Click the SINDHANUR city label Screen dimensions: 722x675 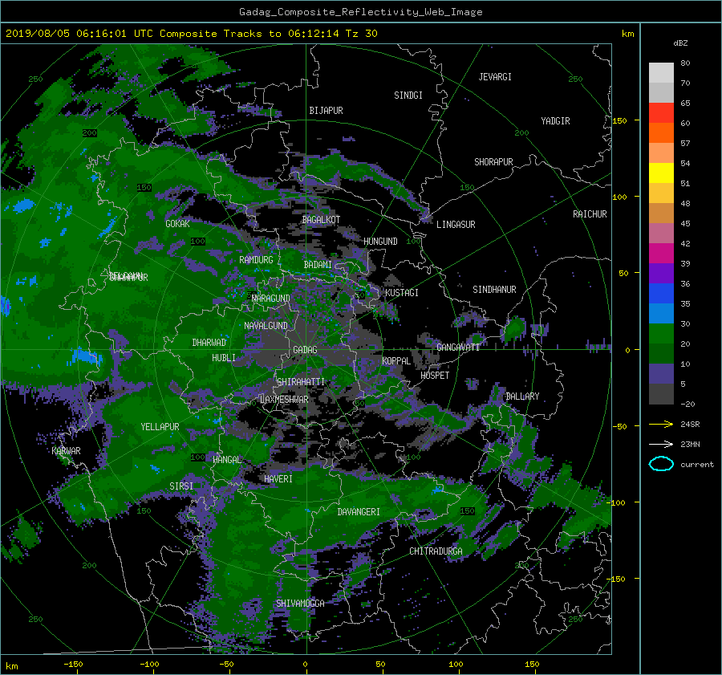[x=494, y=290]
